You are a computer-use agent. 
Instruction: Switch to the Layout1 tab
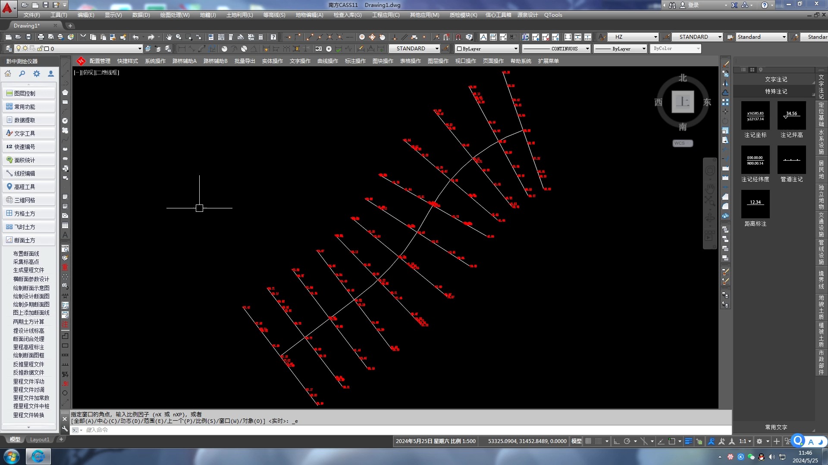pyautogui.click(x=40, y=440)
